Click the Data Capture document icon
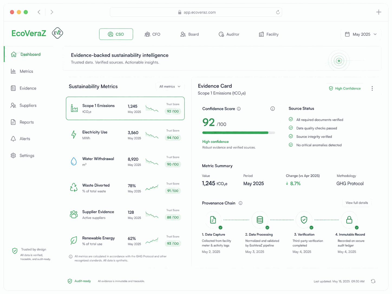Screen dimensions: 392x294 (213, 220)
